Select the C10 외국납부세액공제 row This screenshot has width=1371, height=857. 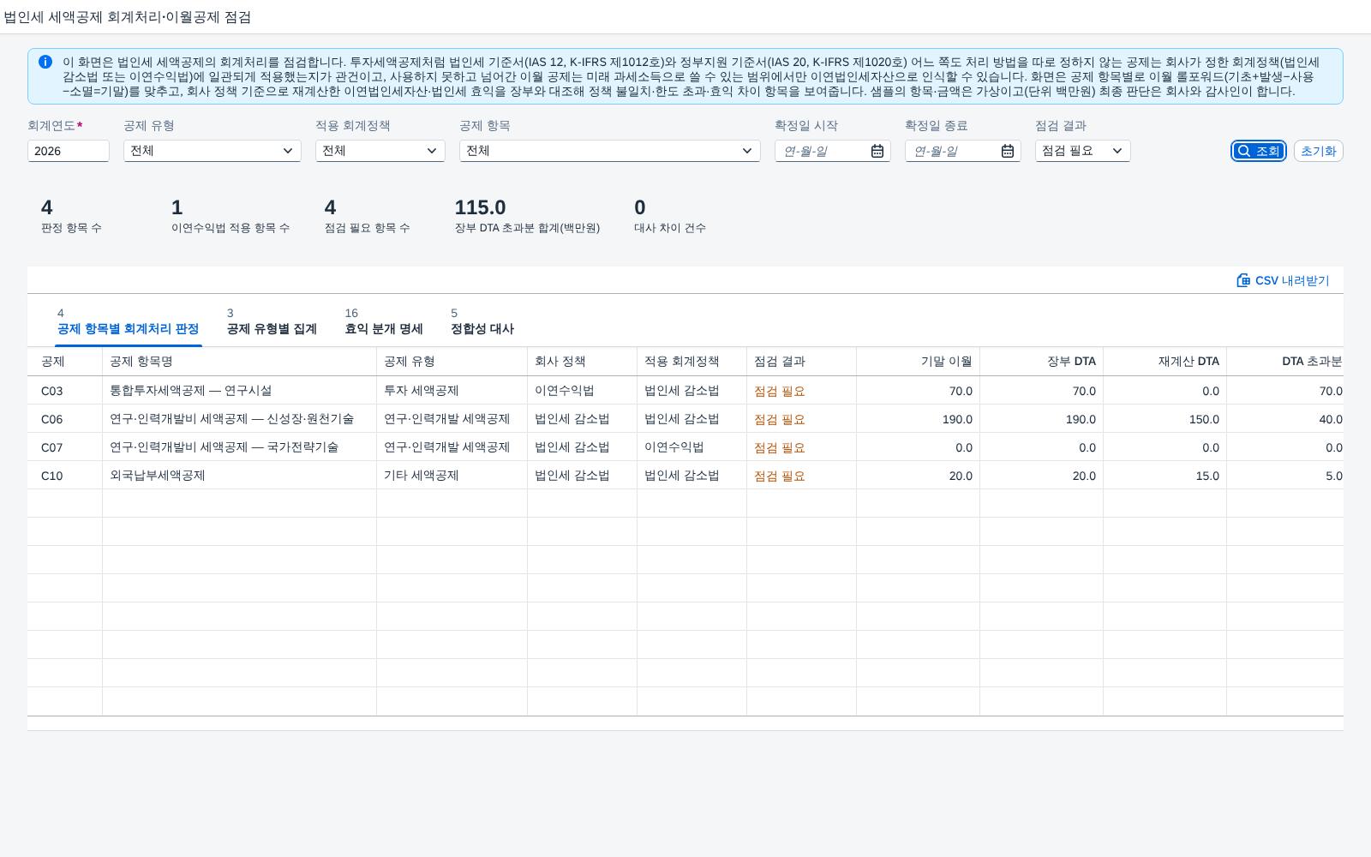point(685,476)
